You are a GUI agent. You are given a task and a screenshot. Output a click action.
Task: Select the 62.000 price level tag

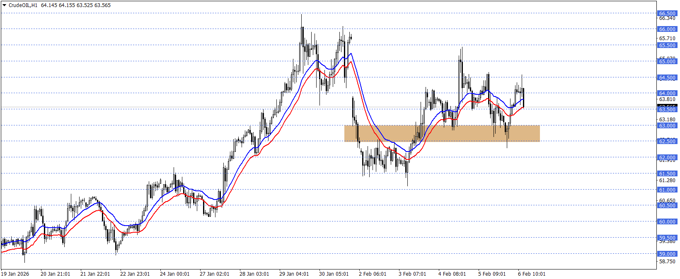coord(667,157)
